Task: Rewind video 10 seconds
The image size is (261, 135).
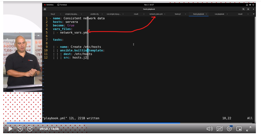Action: click(x=20, y=129)
